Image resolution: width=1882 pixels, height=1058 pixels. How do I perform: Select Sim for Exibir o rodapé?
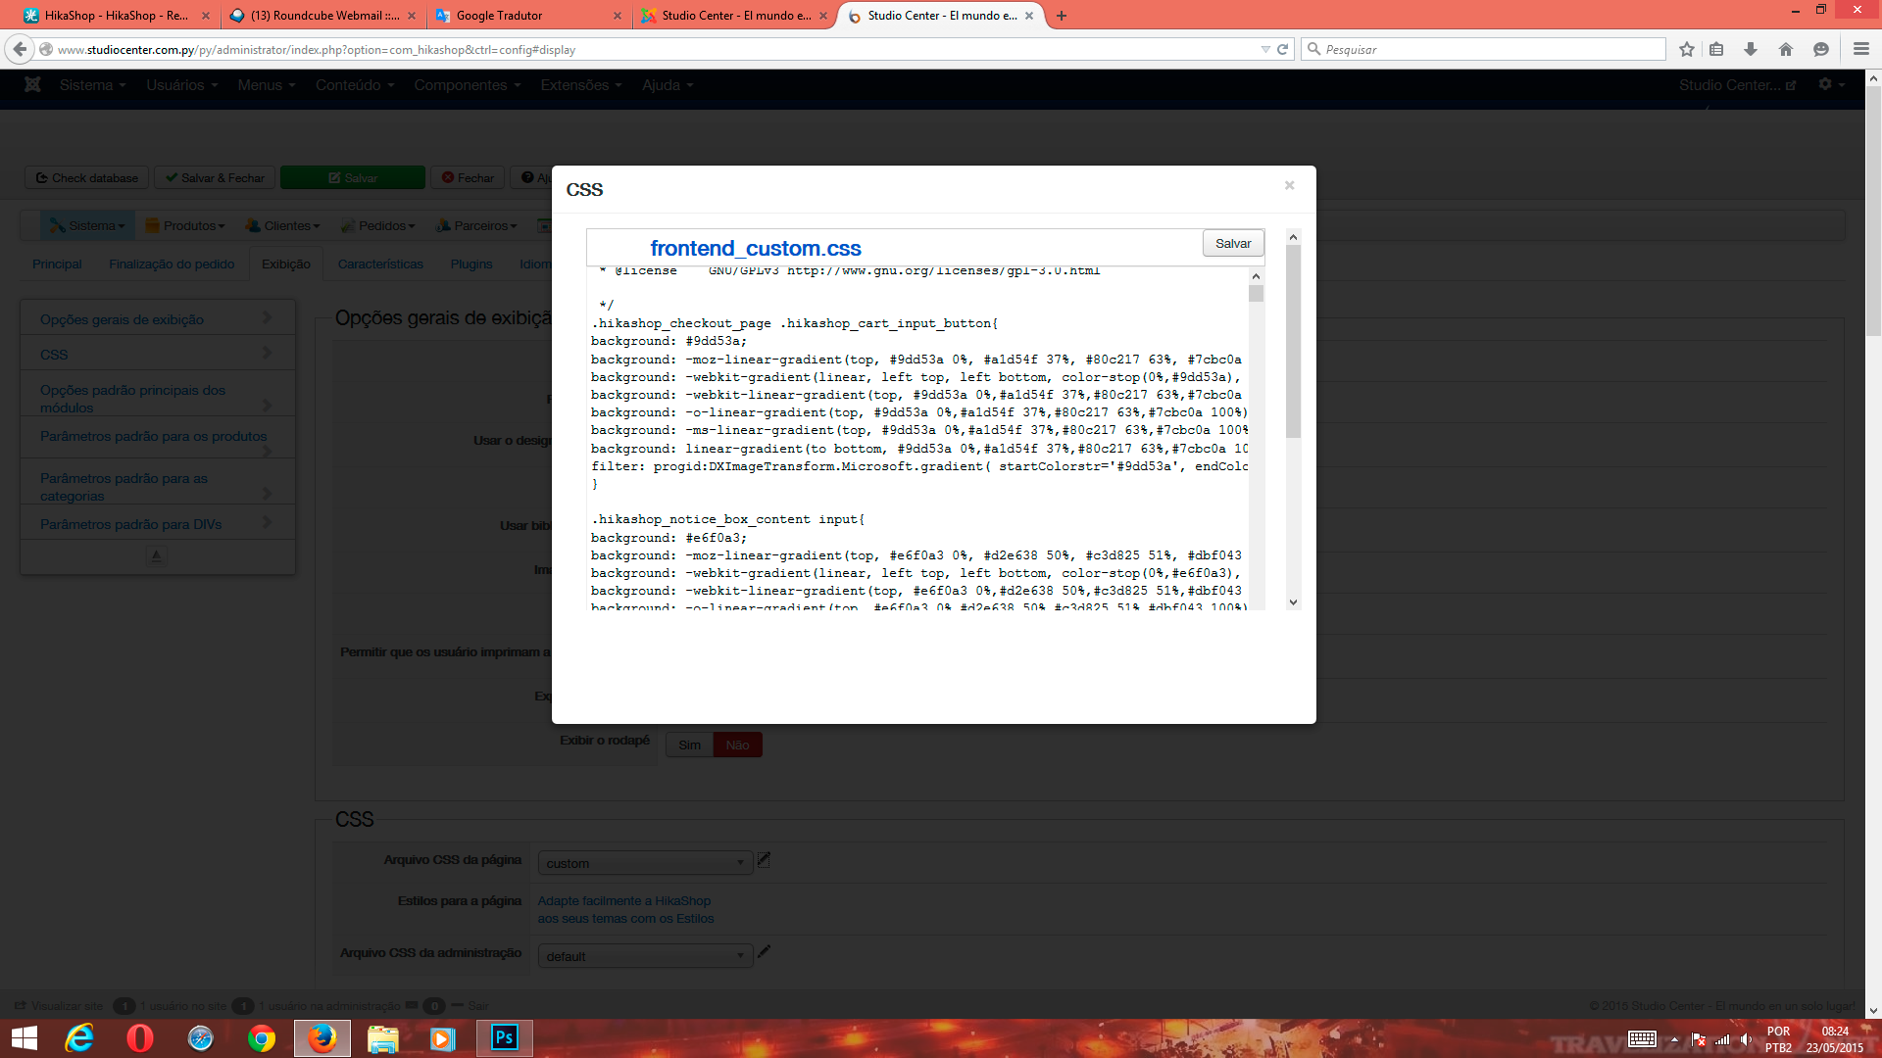689,745
